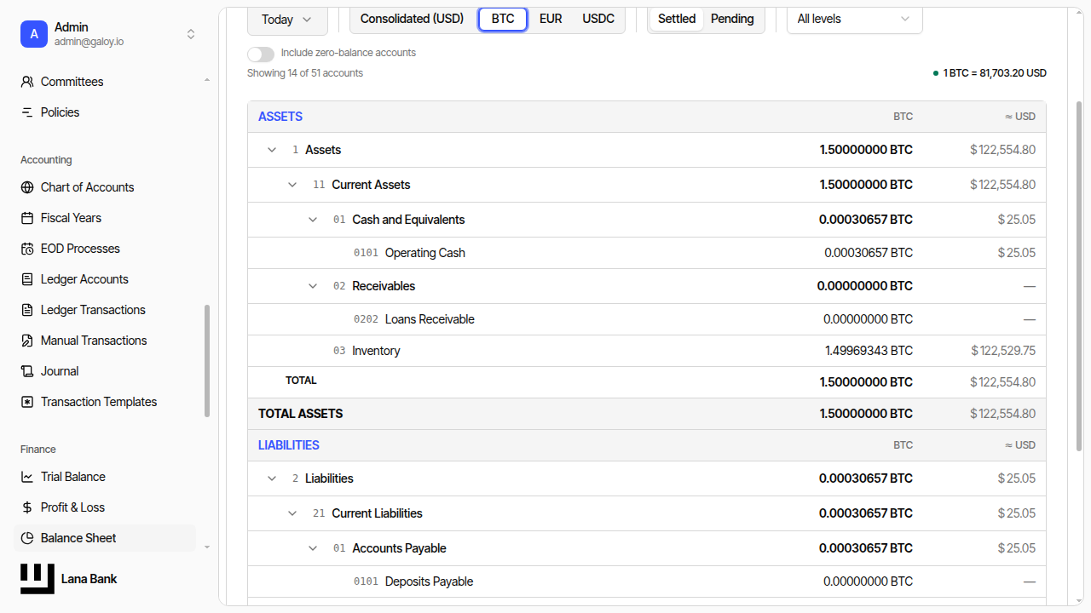Switch to Consolidated (USD) tab
1091x613 pixels.
tap(413, 19)
